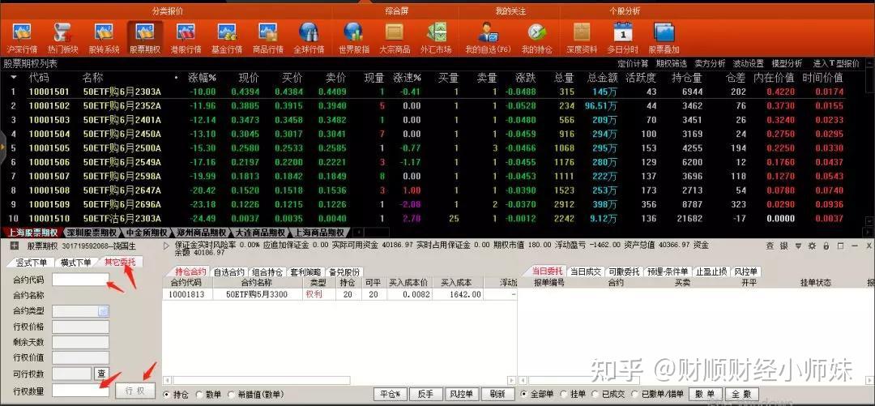Screen dimensions: 875x406
Task: Switch to 上海商品期权 tab
Action: pos(319,233)
